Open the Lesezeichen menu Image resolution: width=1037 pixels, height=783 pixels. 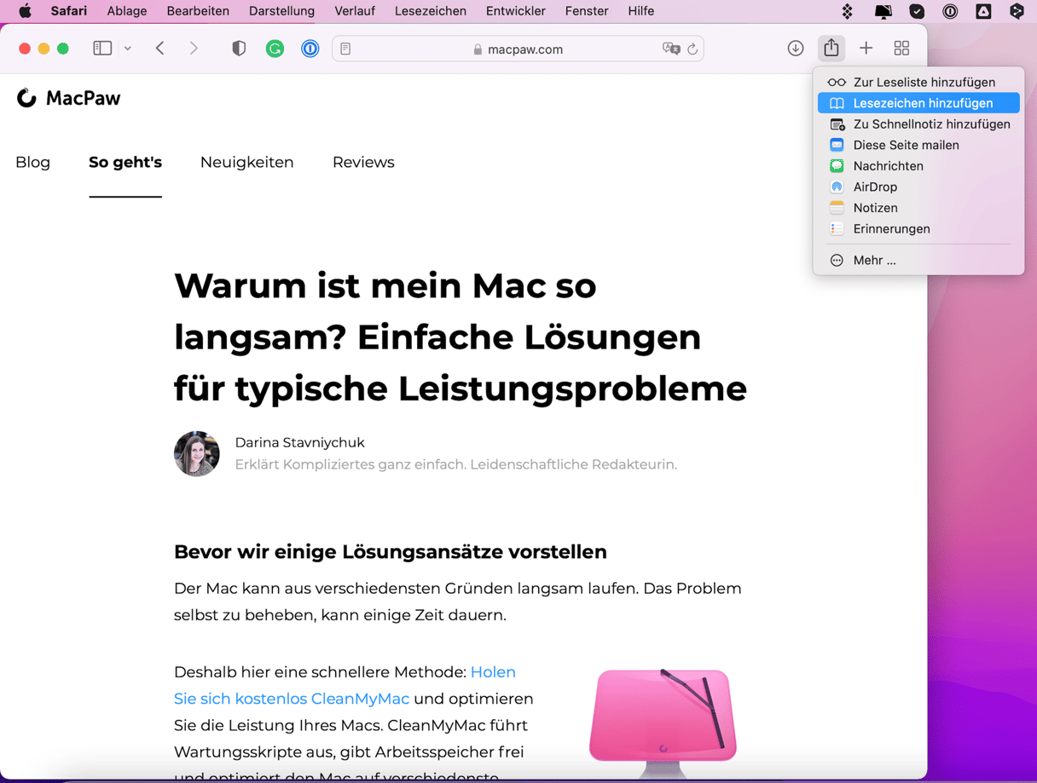point(431,11)
